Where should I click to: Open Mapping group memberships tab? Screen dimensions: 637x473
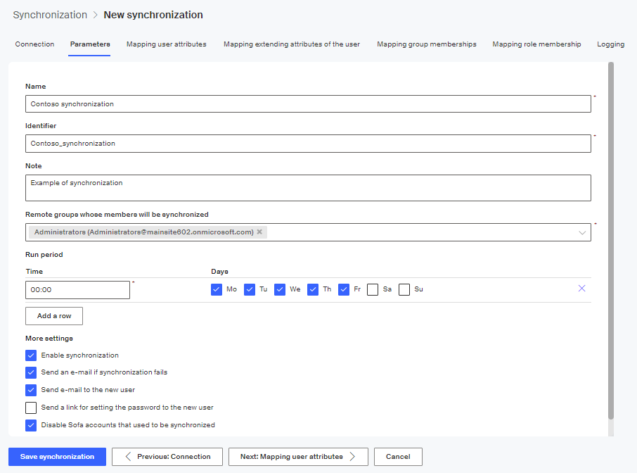coord(426,44)
